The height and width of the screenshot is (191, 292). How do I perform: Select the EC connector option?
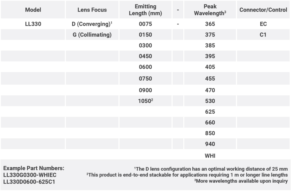pos(263,24)
